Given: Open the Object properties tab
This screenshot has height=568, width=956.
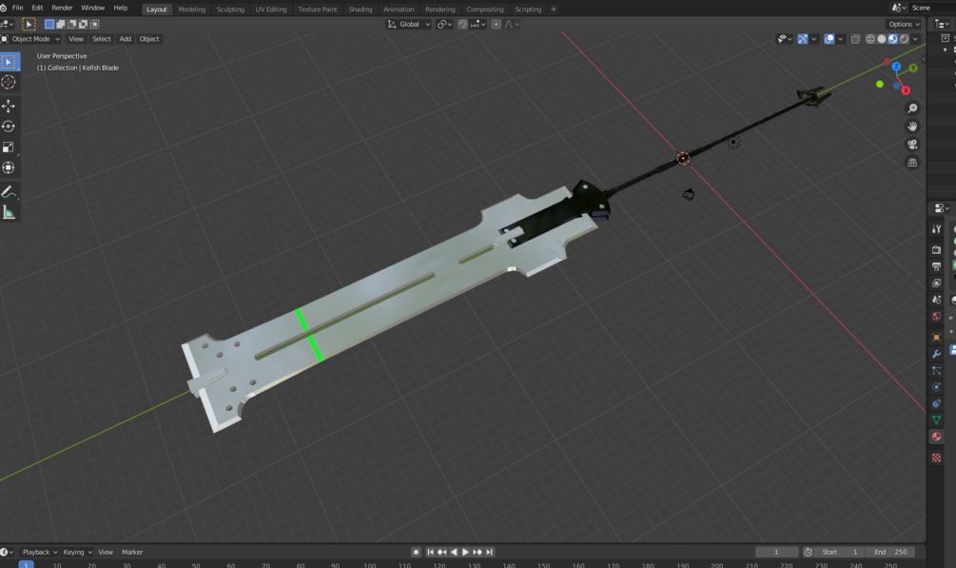Looking at the screenshot, I should pyautogui.click(x=936, y=337).
